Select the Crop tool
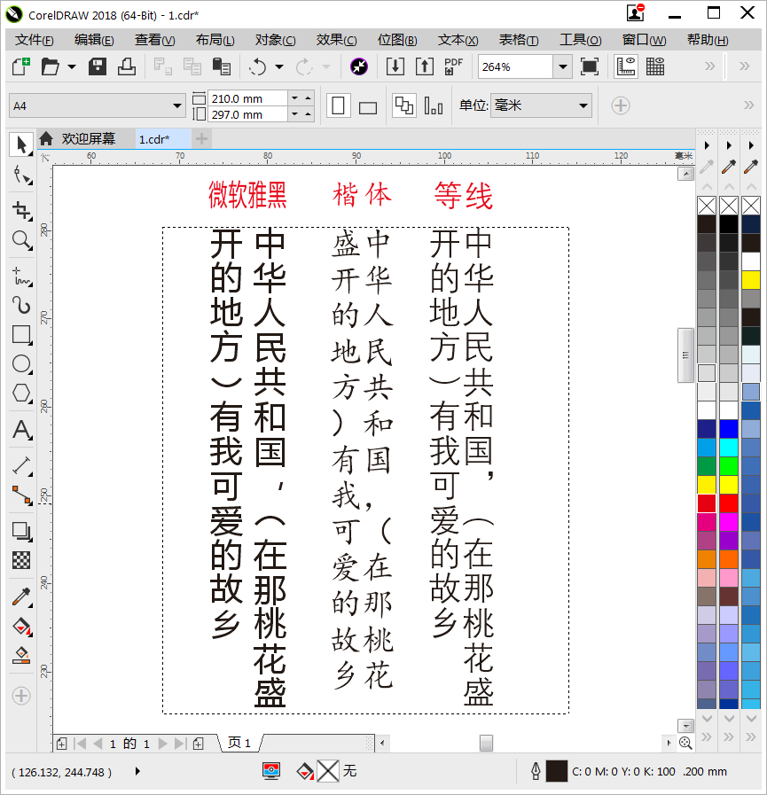 pyautogui.click(x=21, y=210)
